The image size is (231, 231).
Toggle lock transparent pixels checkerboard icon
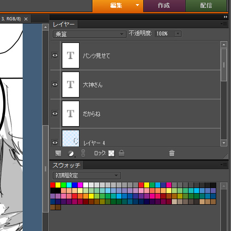[111, 153]
